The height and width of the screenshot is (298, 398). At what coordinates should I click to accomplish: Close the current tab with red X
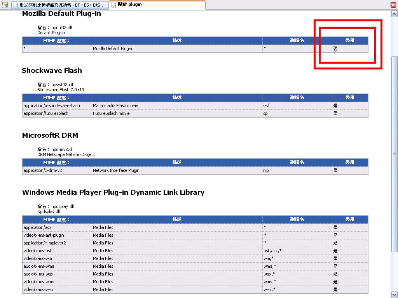393,5
